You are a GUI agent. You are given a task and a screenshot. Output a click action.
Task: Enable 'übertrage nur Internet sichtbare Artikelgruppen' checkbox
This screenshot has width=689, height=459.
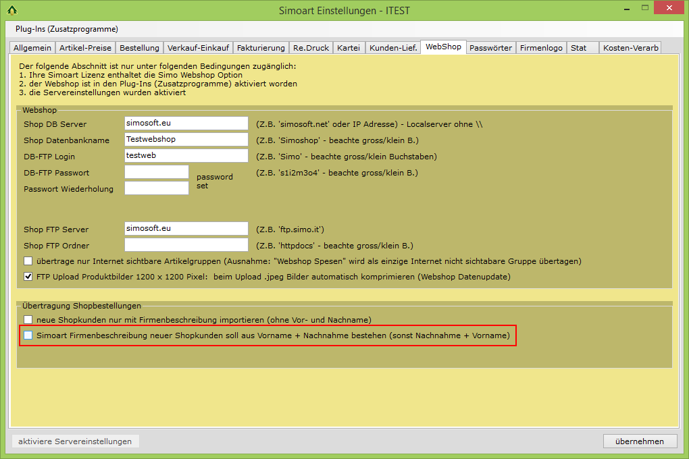(28, 261)
